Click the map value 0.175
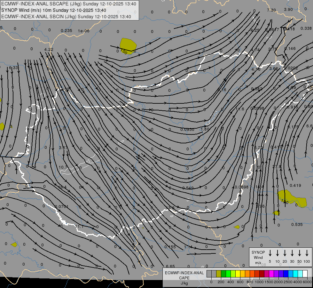 [293, 127]
